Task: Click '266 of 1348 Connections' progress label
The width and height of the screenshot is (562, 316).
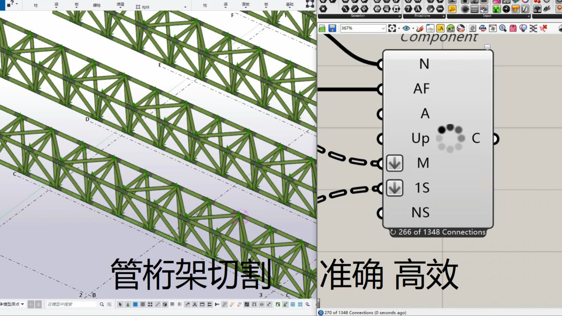Action: click(442, 232)
